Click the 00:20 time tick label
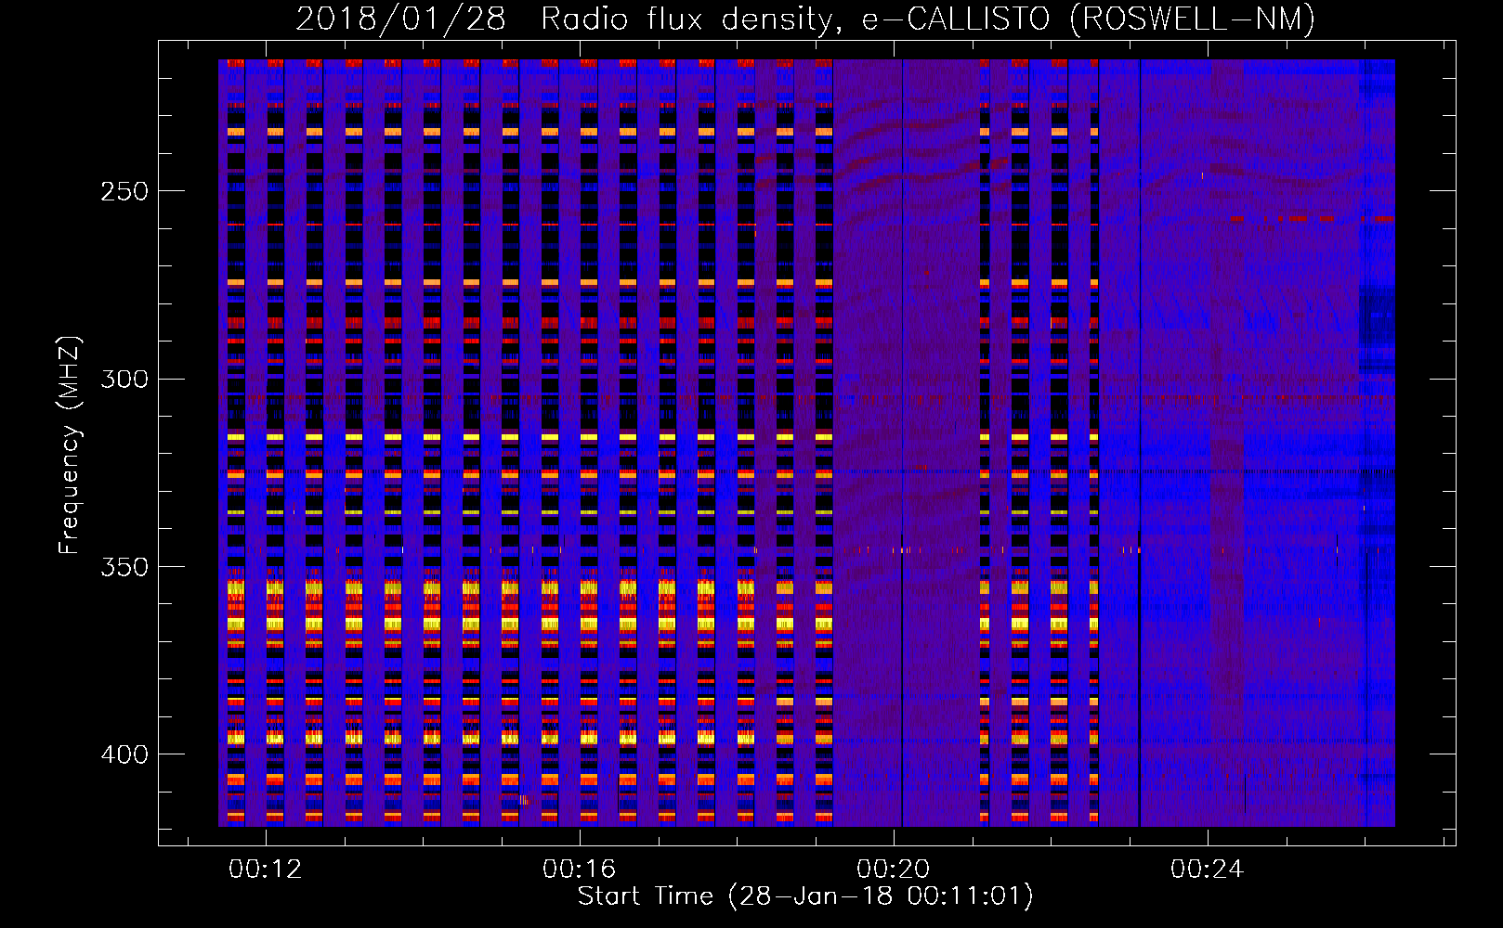The width and height of the screenshot is (1503, 928). [x=894, y=869]
